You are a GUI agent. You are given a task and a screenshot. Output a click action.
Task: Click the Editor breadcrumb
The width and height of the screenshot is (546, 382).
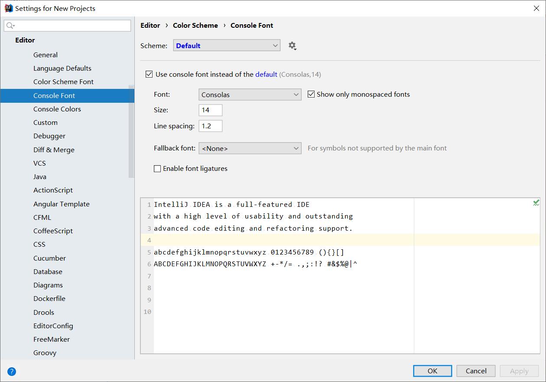point(150,26)
